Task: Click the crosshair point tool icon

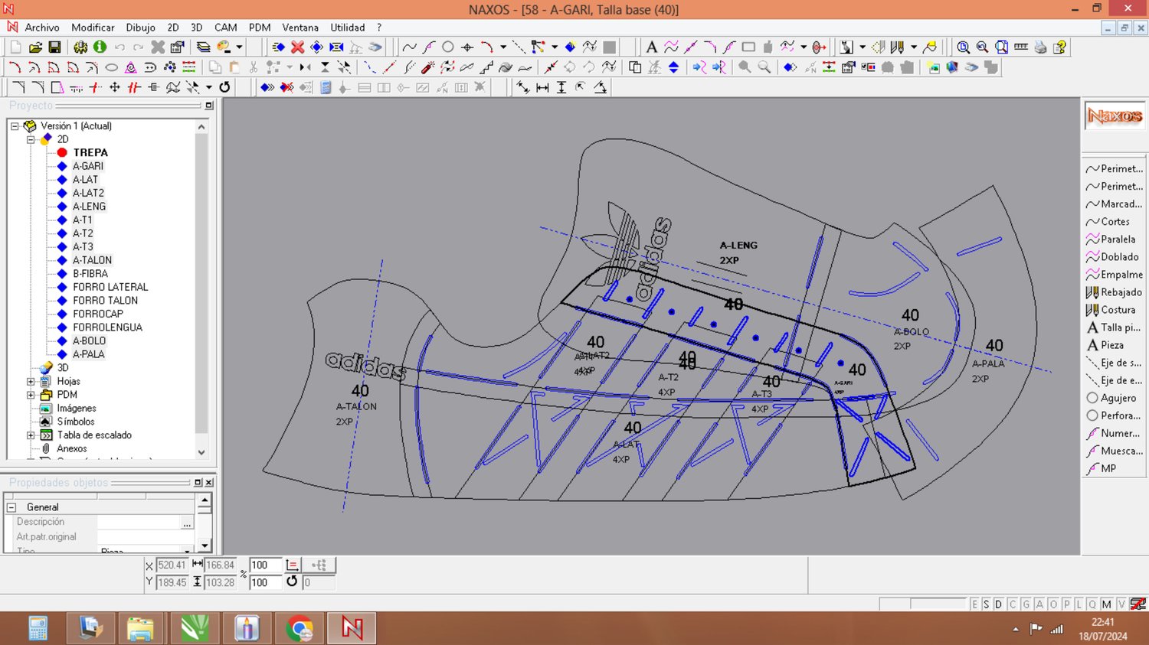Action: click(x=467, y=47)
